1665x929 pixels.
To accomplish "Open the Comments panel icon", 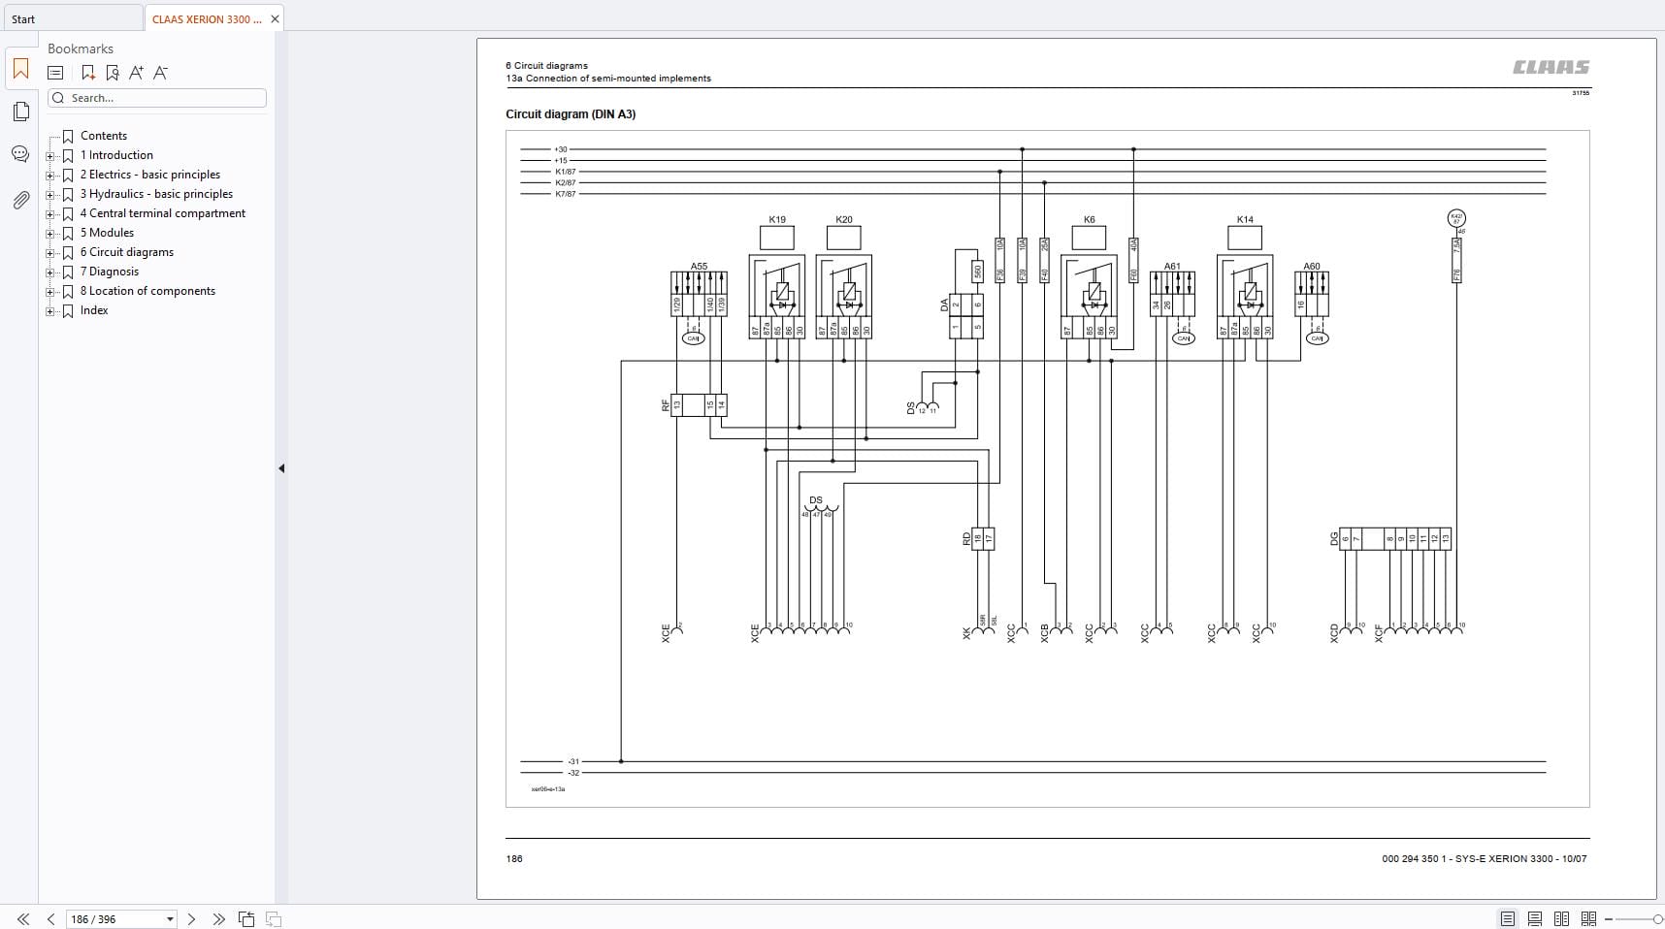I will point(20,154).
